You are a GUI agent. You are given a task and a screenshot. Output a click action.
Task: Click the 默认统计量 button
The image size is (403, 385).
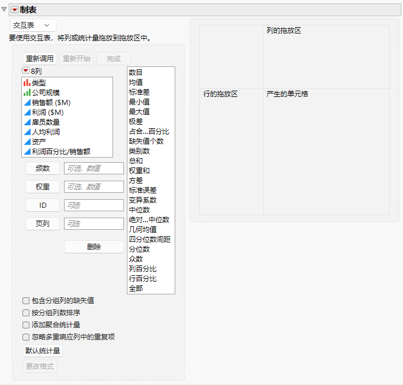pyautogui.click(x=43, y=351)
